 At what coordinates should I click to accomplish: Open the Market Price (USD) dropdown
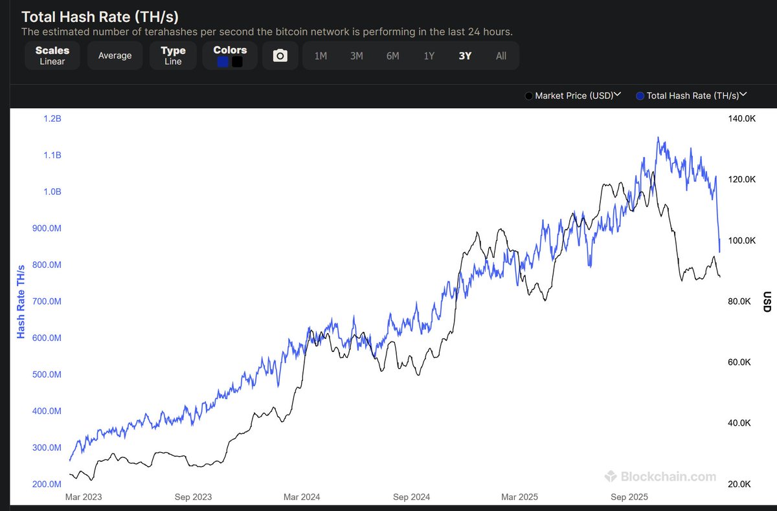click(x=578, y=96)
